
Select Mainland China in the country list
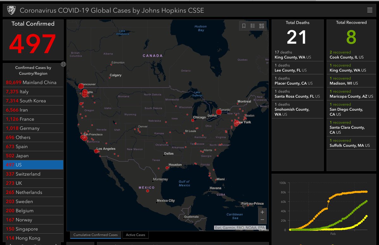[x=33, y=82]
